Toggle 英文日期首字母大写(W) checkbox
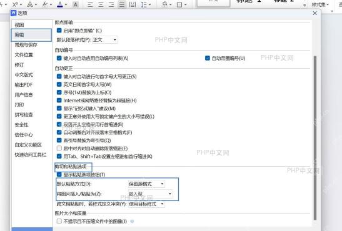This screenshot has width=342, height=231. click(x=59, y=84)
